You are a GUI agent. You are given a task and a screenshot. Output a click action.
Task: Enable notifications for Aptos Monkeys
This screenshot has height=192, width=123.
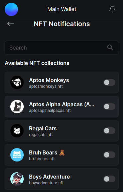point(109,82)
